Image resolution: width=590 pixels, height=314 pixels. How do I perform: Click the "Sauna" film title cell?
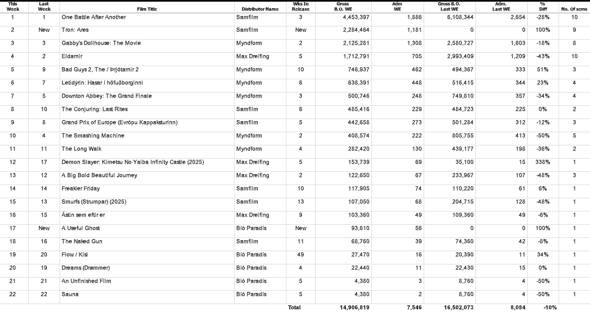coord(70,294)
